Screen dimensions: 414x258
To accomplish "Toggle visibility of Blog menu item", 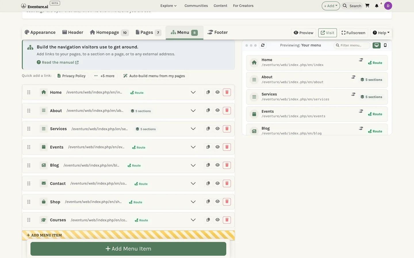I will pos(218,165).
